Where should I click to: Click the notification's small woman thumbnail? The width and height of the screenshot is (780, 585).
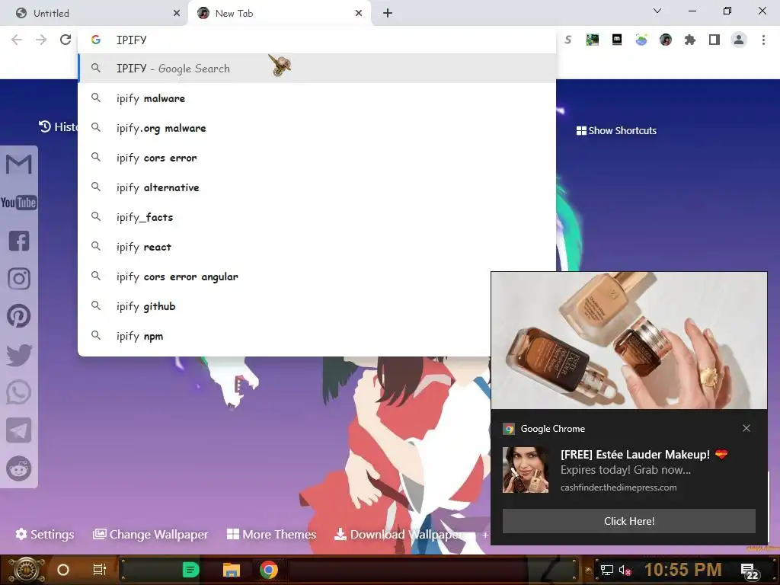(526, 469)
